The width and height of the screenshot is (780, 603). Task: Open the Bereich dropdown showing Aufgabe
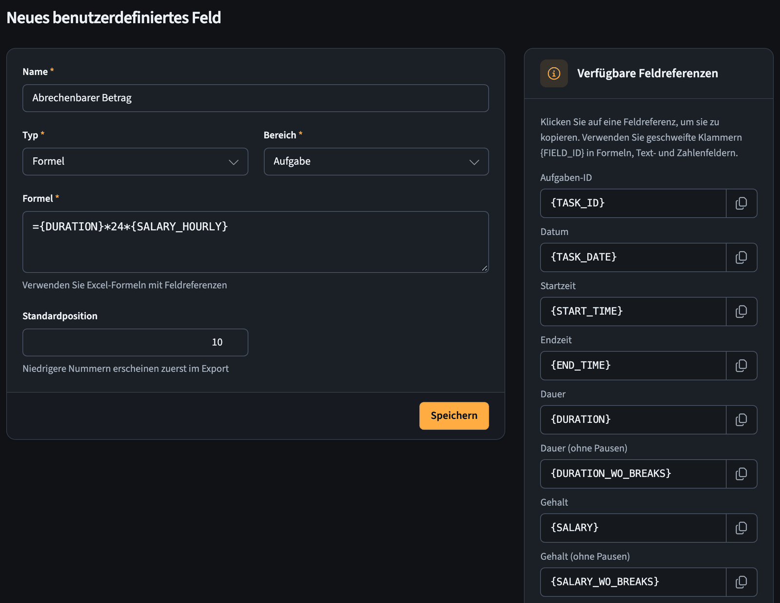376,161
